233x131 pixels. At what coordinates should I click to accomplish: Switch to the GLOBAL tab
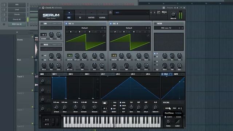[x=102, y=15]
